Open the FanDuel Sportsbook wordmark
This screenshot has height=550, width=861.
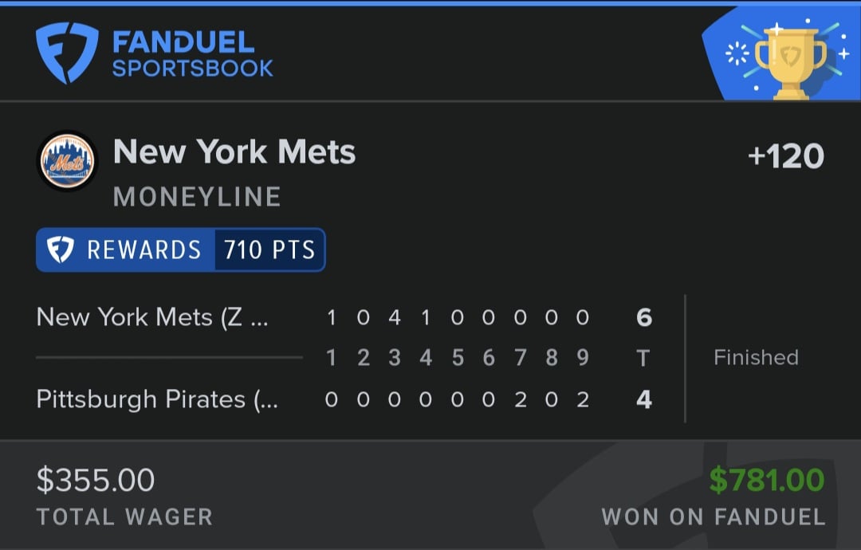pyautogui.click(x=193, y=53)
